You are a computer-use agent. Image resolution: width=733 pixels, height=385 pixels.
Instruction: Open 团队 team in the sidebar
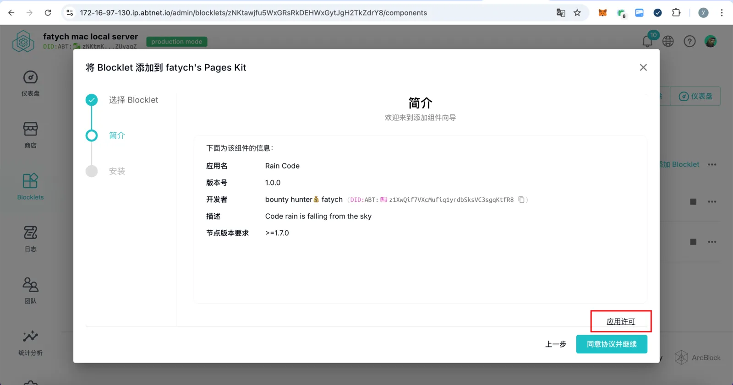(x=30, y=290)
